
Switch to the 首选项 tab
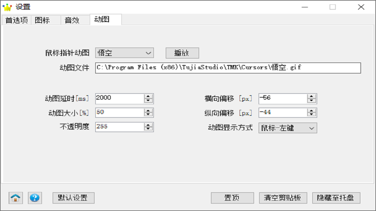[x=16, y=20]
